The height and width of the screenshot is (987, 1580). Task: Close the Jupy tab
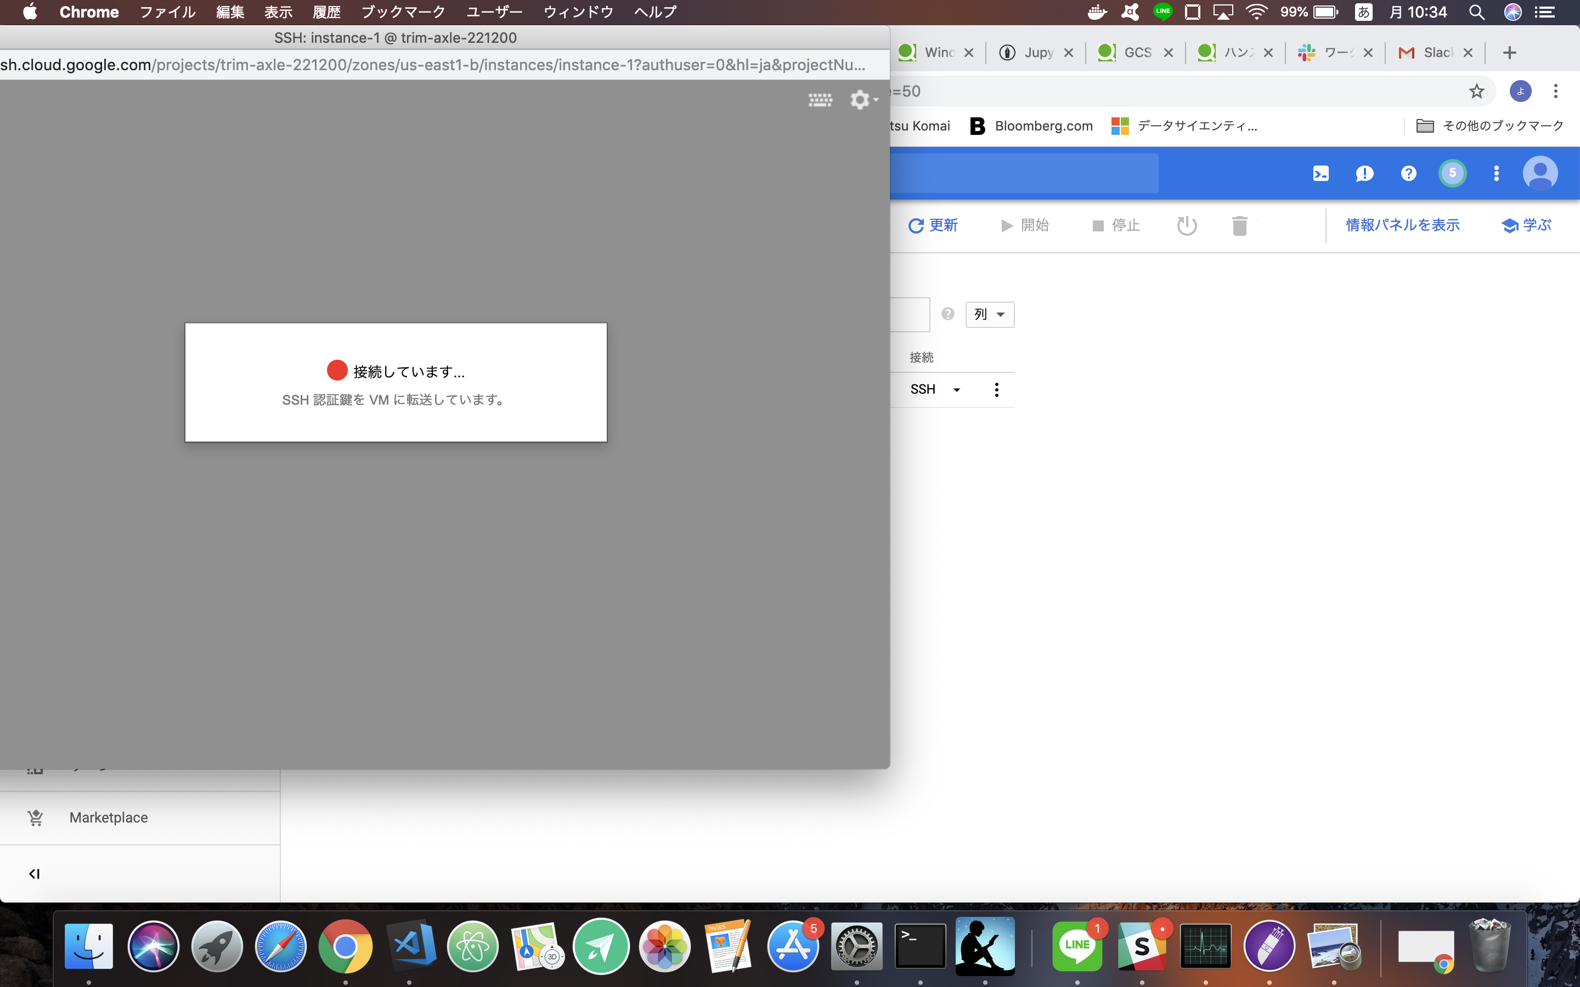(1069, 53)
